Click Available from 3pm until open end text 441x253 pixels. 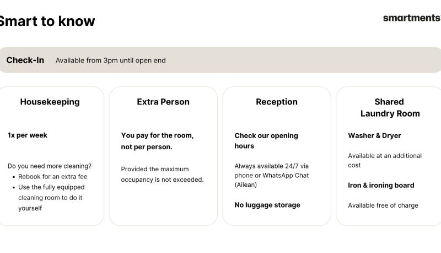click(x=111, y=61)
